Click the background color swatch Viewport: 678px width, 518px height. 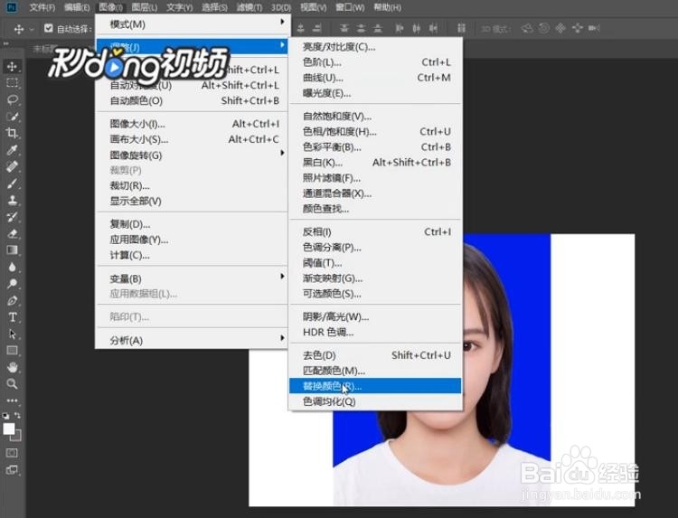pyautogui.click(x=18, y=437)
